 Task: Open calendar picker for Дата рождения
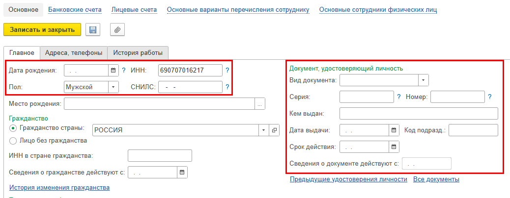[113, 71]
